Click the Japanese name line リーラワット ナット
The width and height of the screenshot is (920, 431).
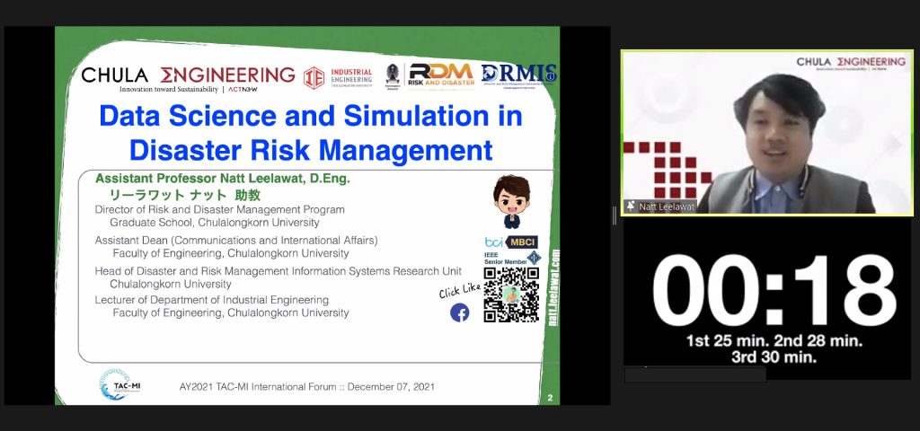[185, 195]
